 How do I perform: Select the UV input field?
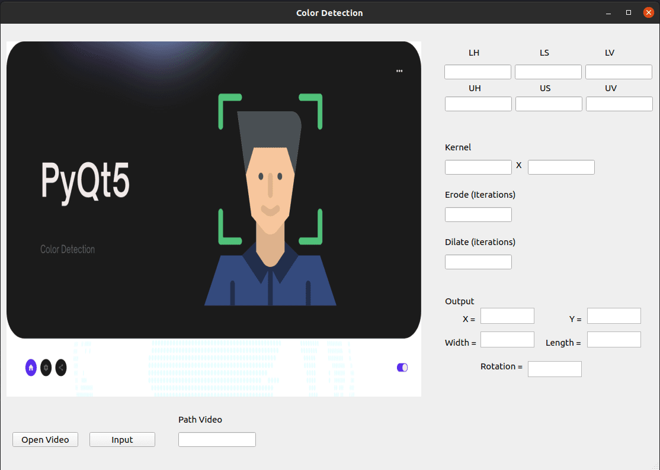(x=619, y=104)
